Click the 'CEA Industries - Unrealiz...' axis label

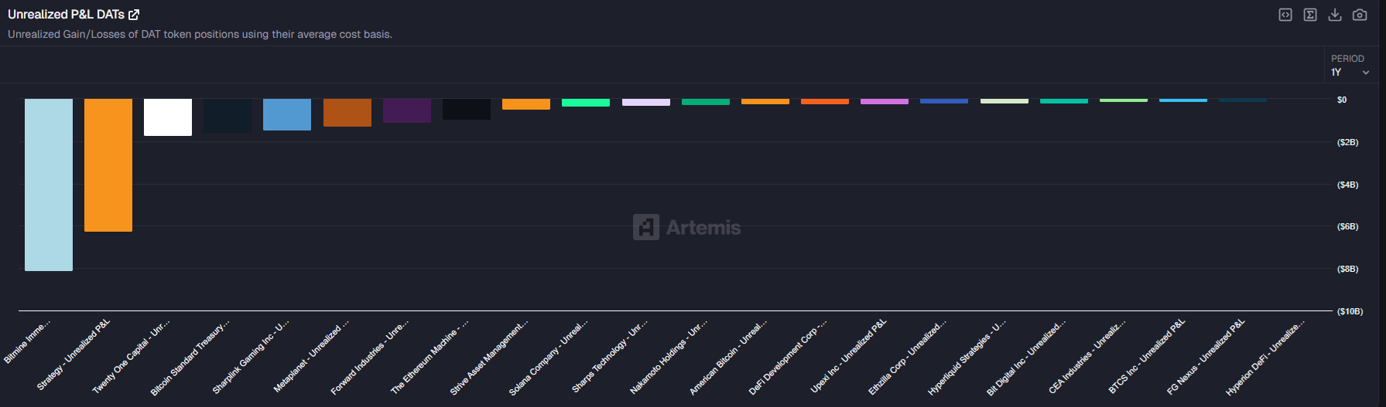pos(1087,357)
